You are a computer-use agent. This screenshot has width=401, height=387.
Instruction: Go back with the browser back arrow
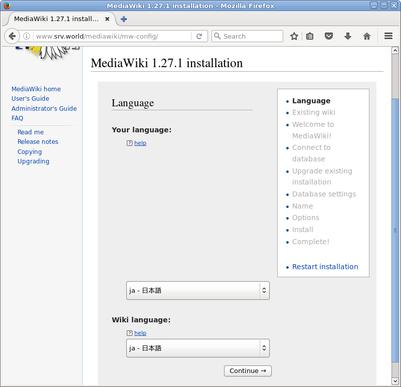pyautogui.click(x=12, y=36)
